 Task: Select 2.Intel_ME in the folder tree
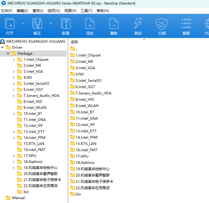pyautogui.click(x=29, y=66)
